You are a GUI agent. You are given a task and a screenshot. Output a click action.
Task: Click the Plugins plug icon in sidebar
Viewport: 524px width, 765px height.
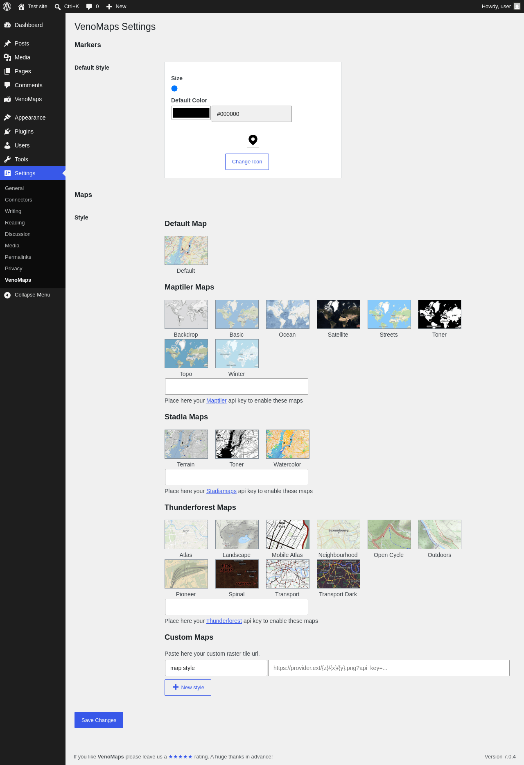7,131
